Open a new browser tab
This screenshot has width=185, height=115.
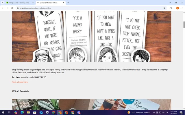pos(68,3)
